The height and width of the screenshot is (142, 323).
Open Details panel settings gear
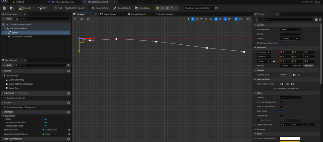[x=320, y=20]
